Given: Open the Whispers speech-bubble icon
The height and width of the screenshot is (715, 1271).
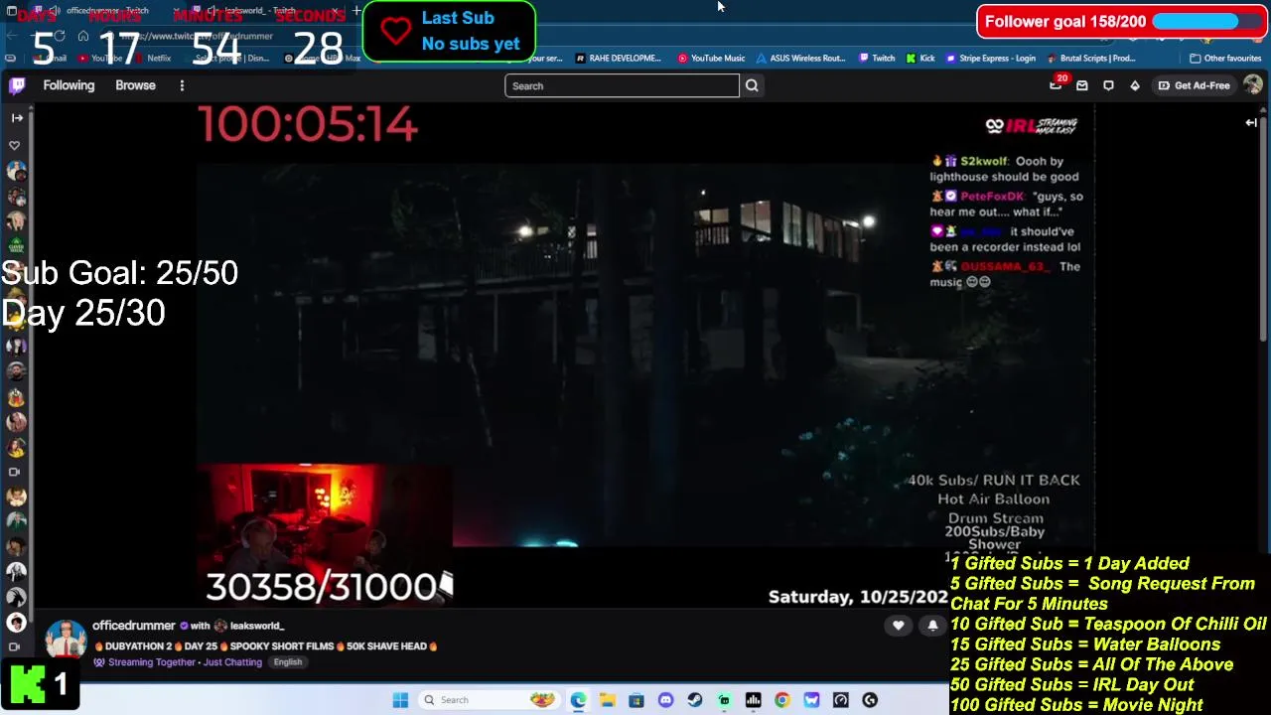Looking at the screenshot, I should 1108,85.
